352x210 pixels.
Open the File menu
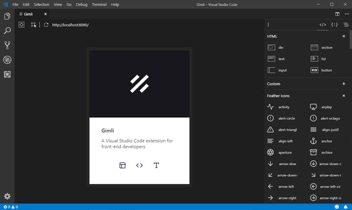pyautogui.click(x=16, y=4)
